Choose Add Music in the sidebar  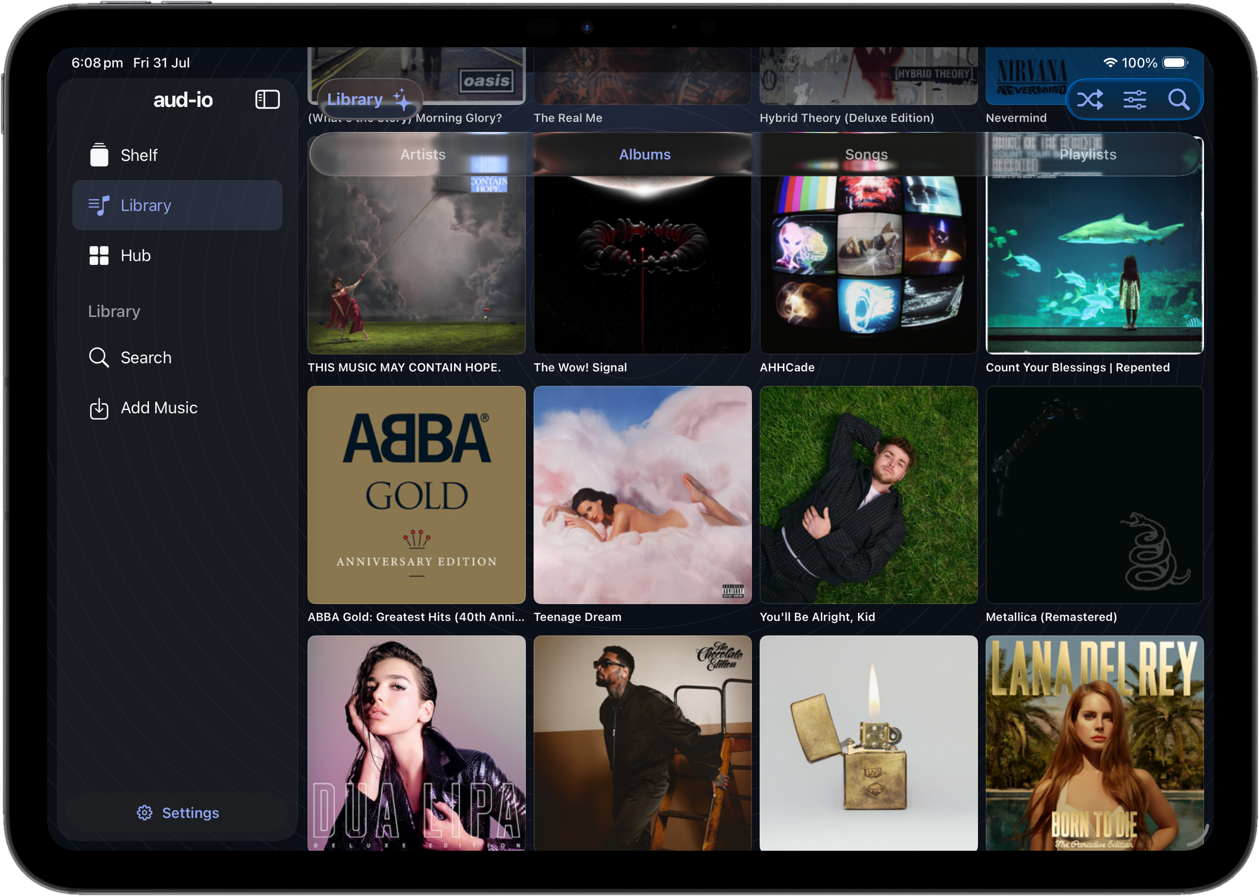[x=177, y=408]
